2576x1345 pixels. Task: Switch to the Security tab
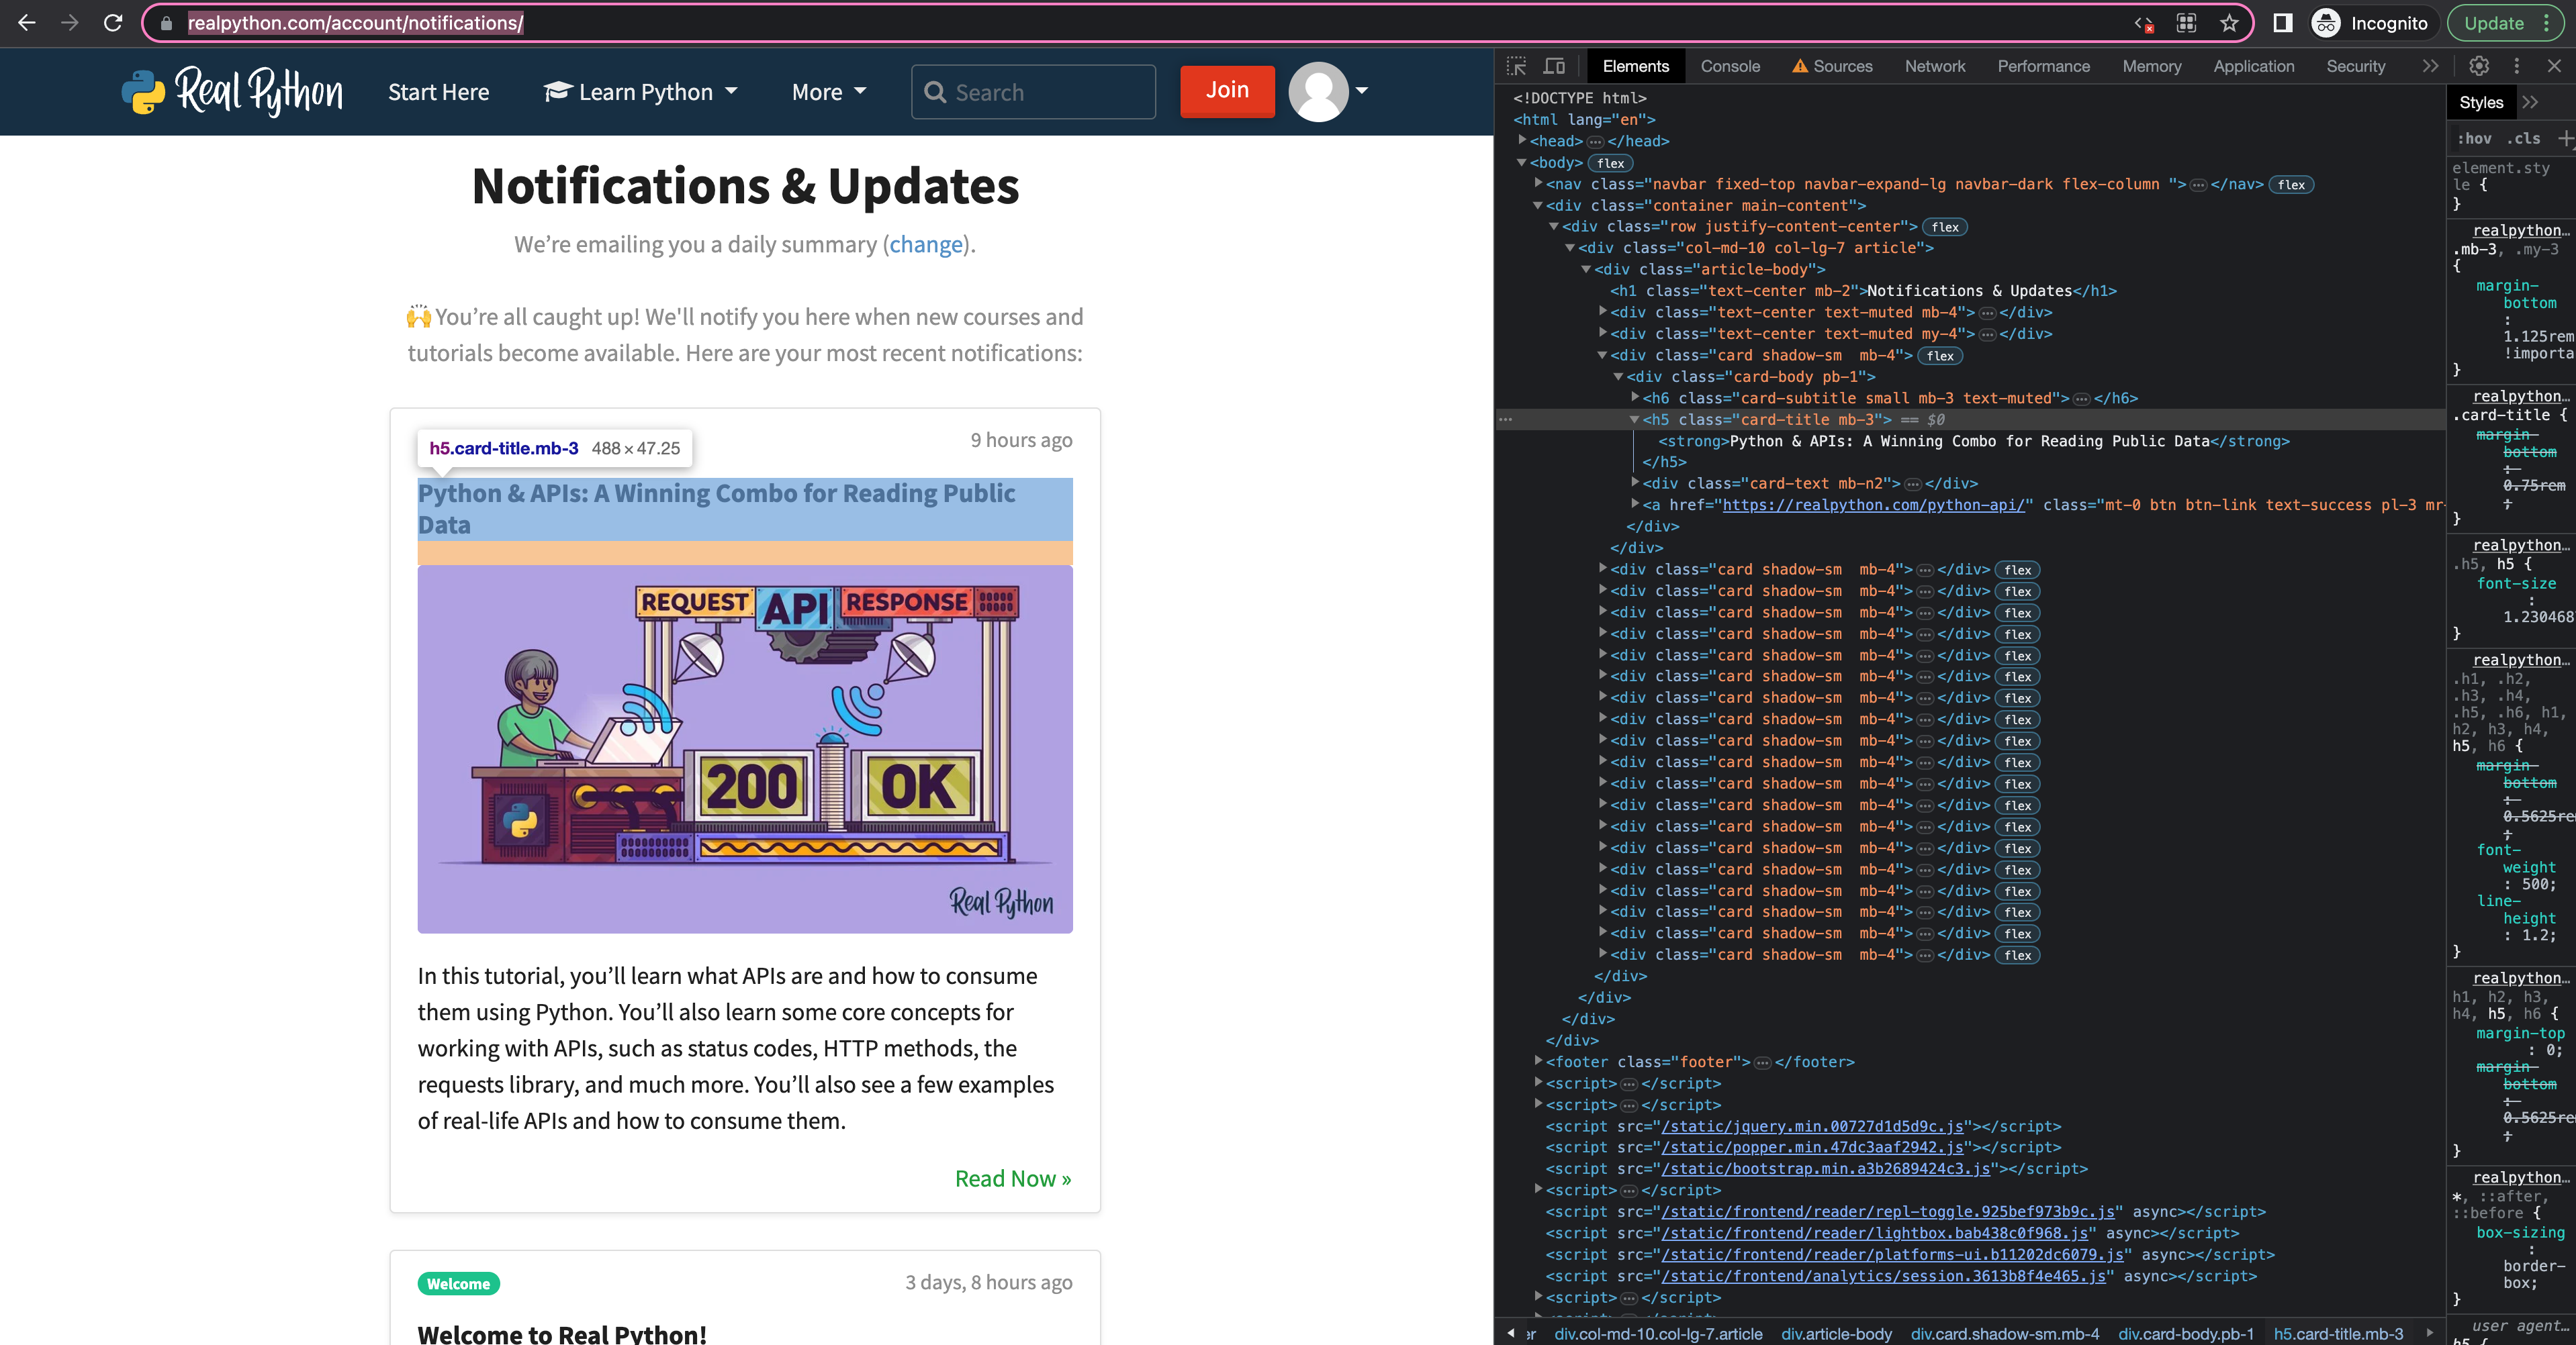[x=2355, y=66]
